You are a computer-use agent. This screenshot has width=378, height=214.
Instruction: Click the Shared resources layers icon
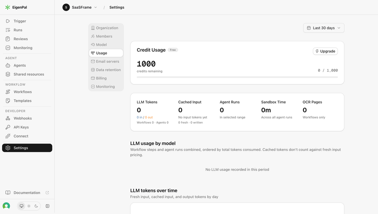[x=8, y=74]
